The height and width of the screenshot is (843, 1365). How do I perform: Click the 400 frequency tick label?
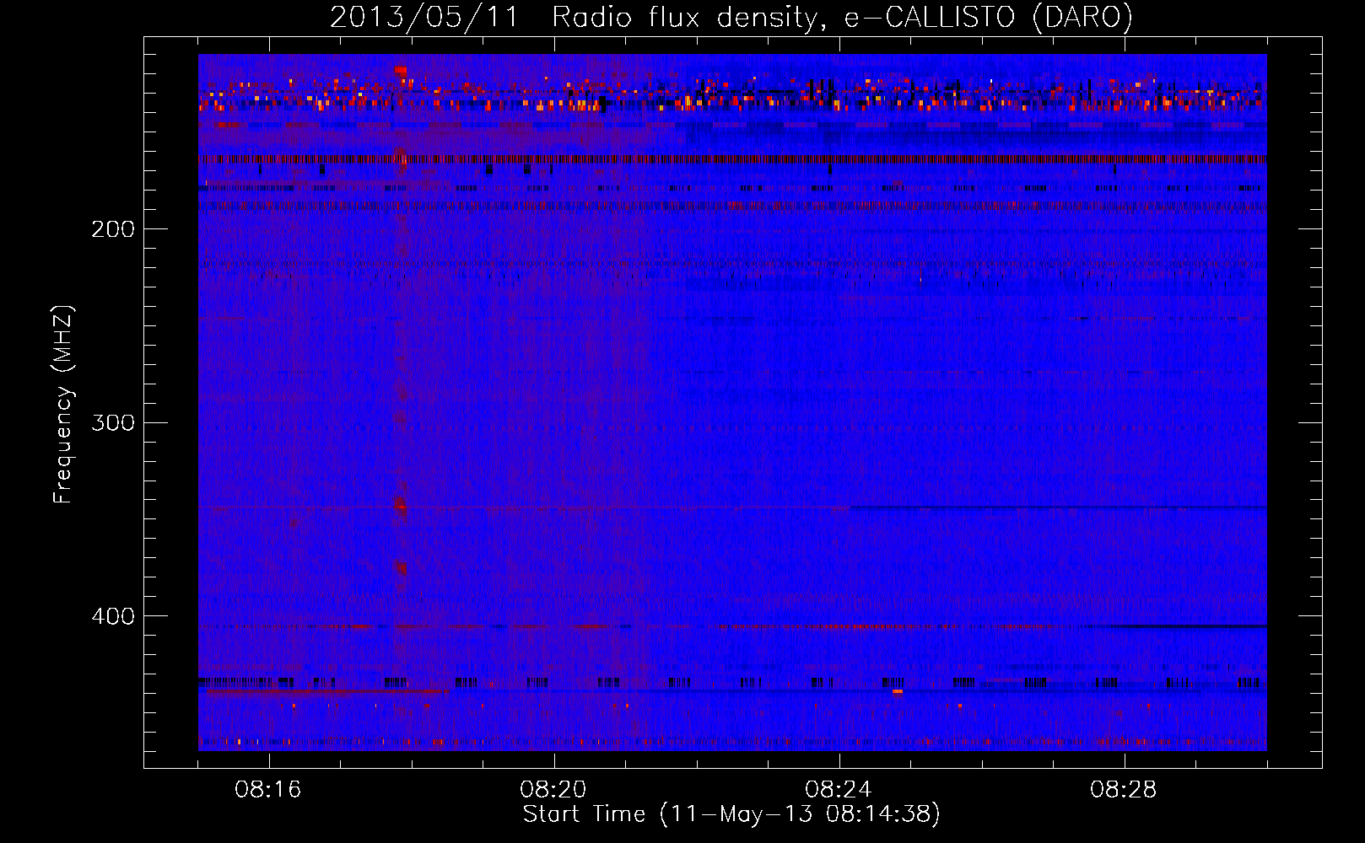point(113,616)
